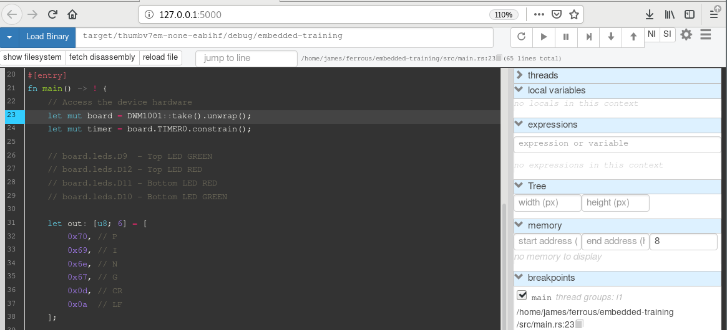
Task: Click the expression or variable input
Action: click(x=617, y=144)
